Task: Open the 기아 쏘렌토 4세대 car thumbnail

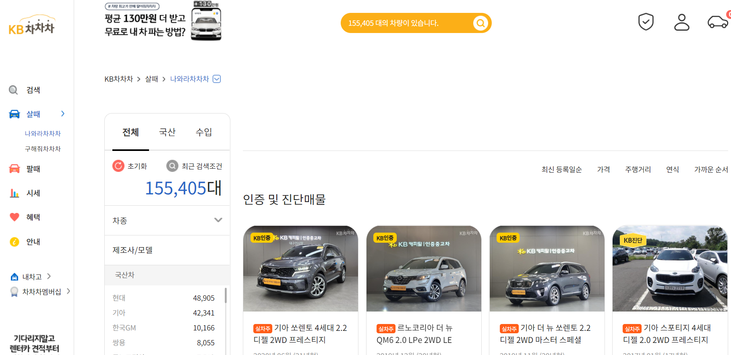Action: point(300,268)
